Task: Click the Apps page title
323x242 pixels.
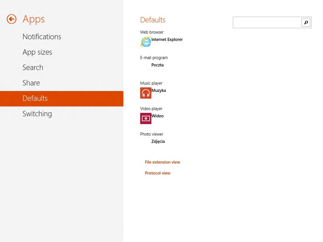Action: coord(33,19)
